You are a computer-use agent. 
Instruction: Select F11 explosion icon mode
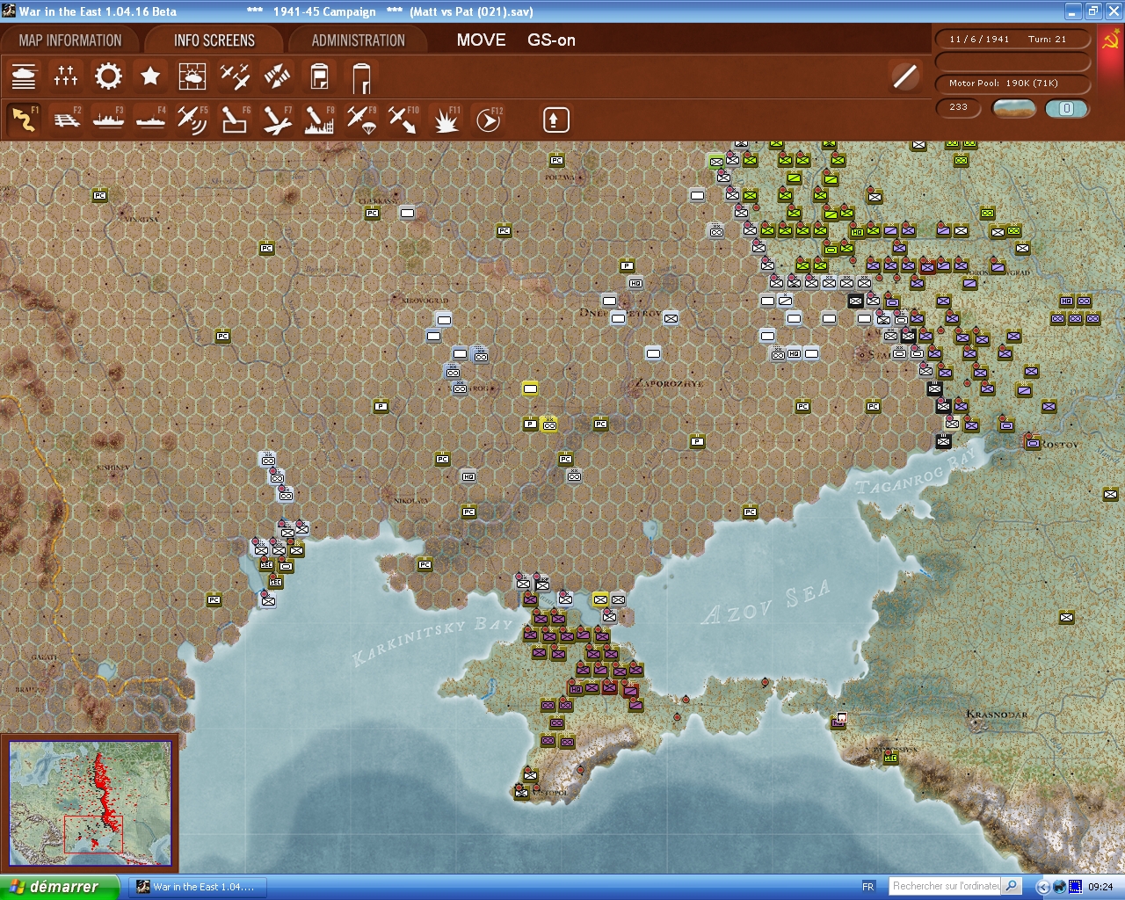point(446,120)
